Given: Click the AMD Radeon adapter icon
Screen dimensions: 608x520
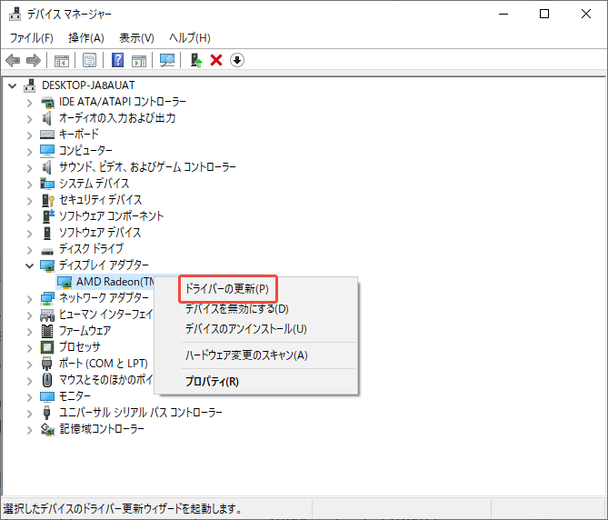Looking at the screenshot, I should [65, 283].
